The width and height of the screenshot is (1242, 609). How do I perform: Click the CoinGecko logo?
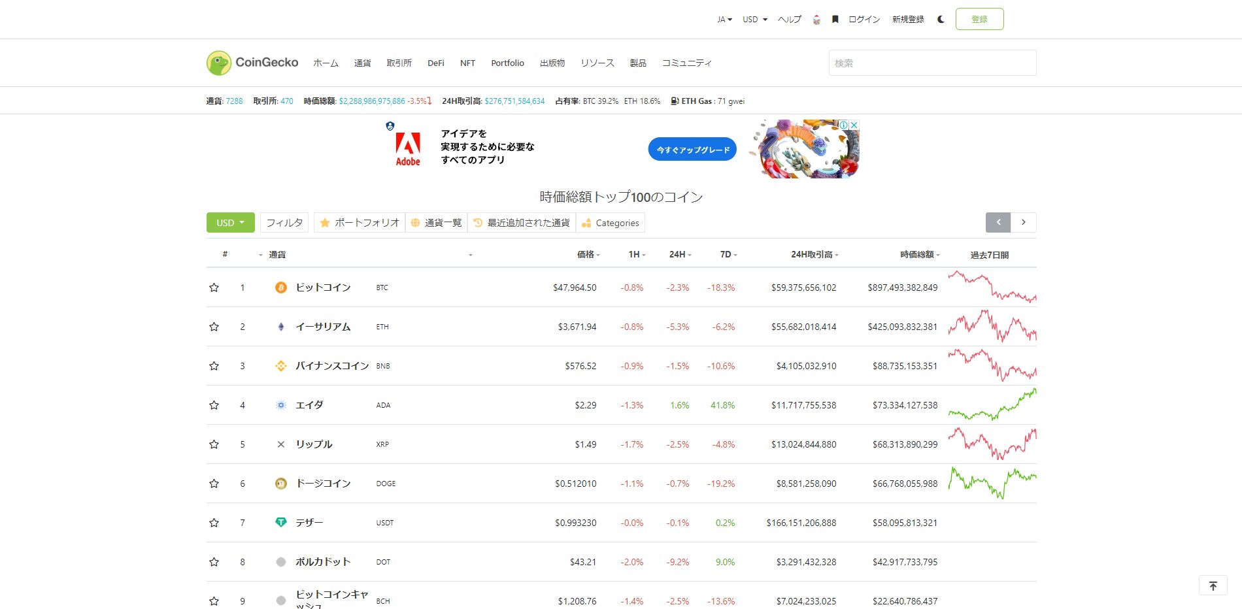point(252,63)
